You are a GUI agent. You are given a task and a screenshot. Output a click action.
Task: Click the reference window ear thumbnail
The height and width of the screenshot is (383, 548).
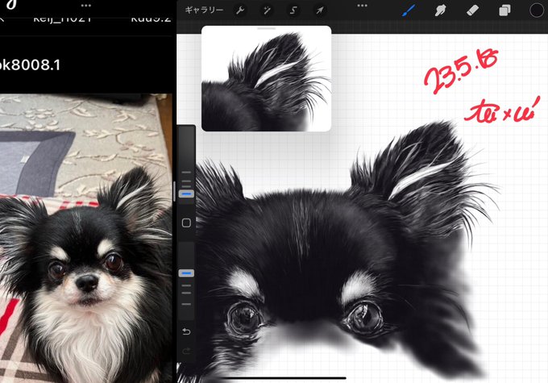point(266,81)
